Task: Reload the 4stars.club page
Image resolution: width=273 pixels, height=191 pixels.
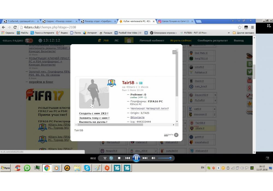Action: click(x=15, y=27)
